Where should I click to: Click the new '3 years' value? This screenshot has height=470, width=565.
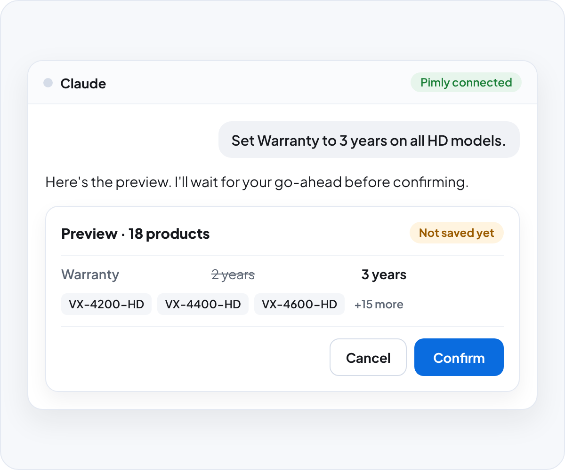(384, 274)
